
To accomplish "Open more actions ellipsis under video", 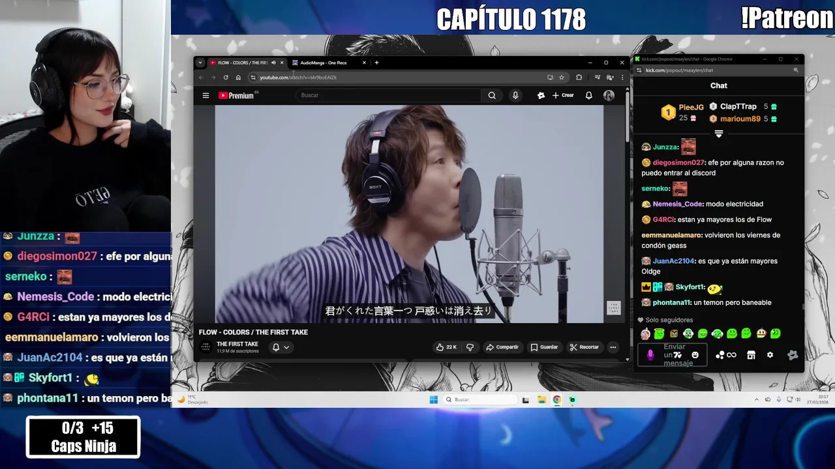I will pyautogui.click(x=613, y=347).
